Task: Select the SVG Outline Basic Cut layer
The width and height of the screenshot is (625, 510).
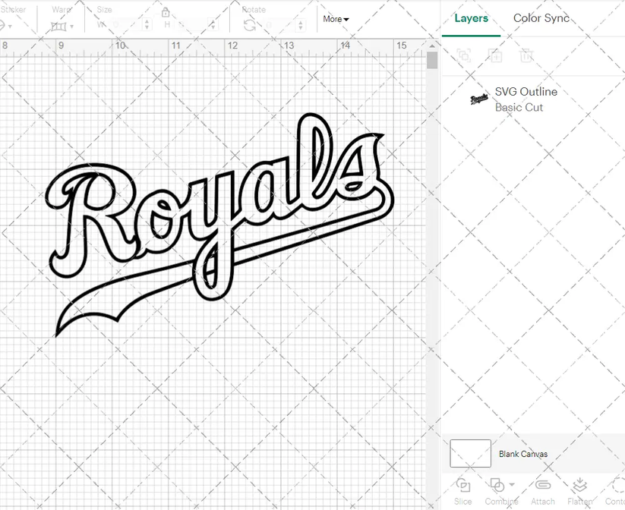Action: tap(527, 99)
